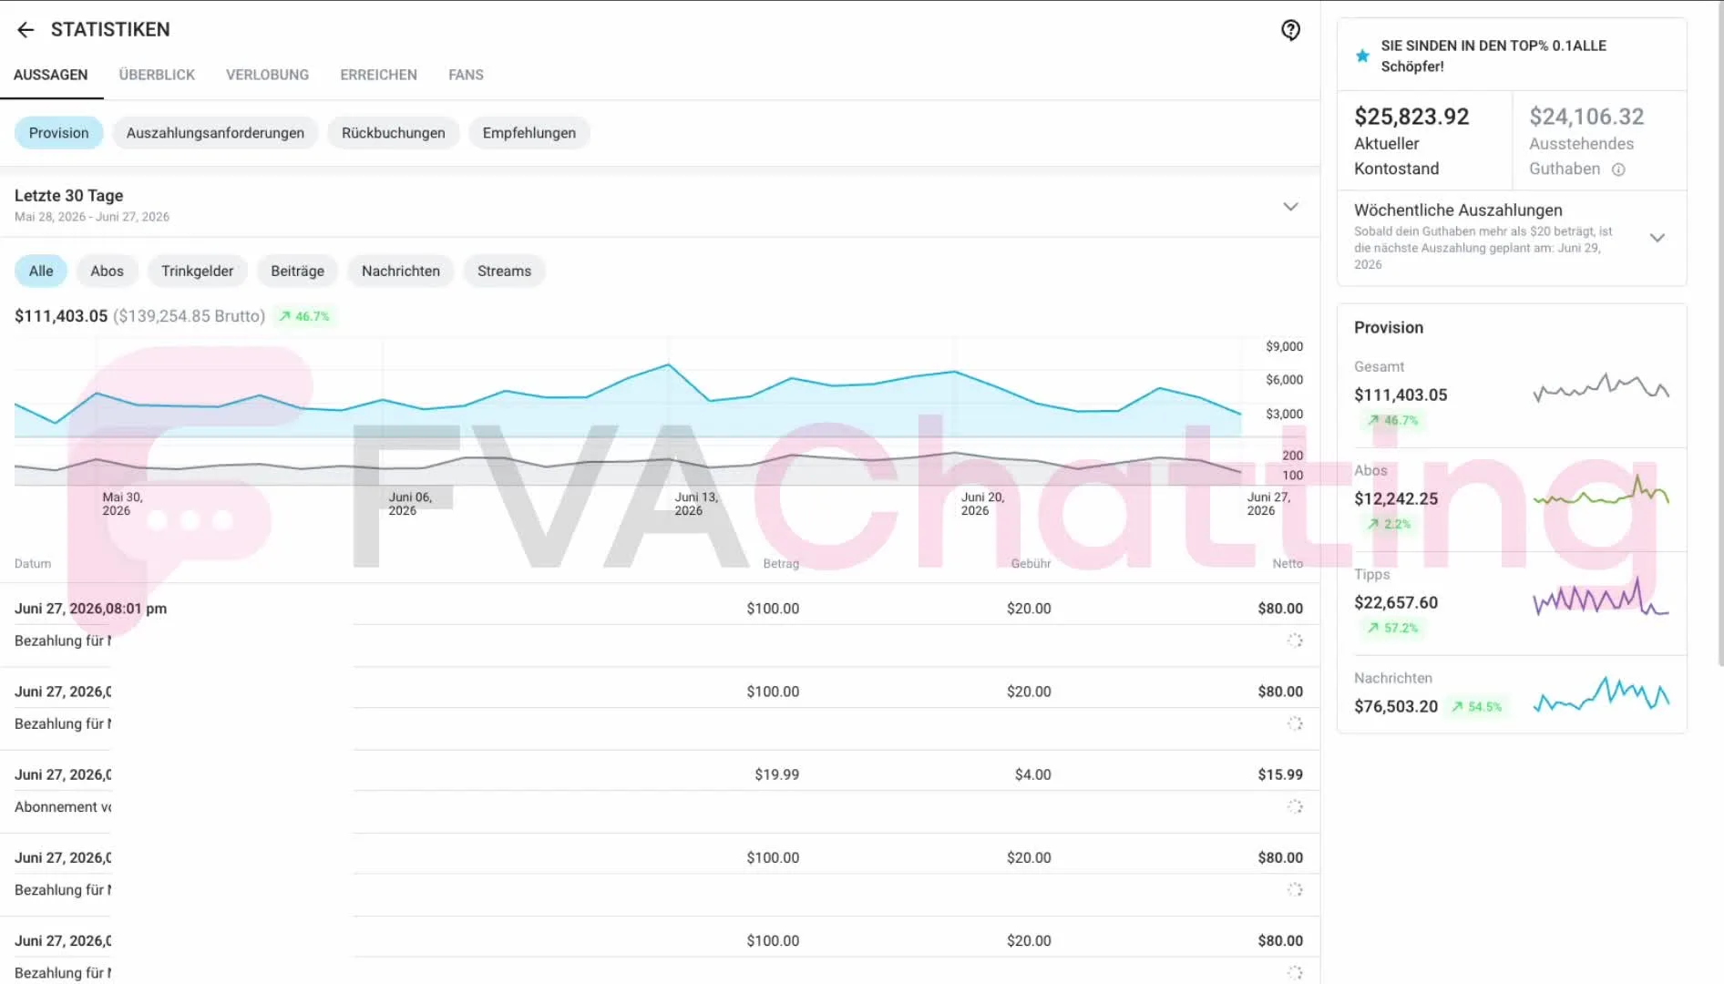This screenshot has height=984, width=1724.
Task: Click the Mai 30, 2026 chart axis label
Action: click(x=122, y=504)
